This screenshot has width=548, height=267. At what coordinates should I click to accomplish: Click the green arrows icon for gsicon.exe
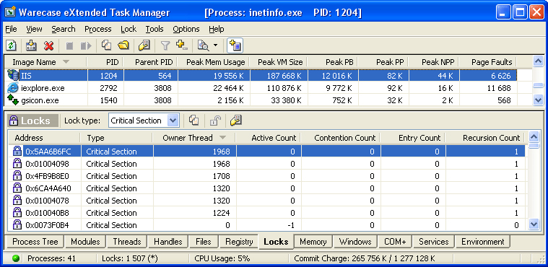click(x=12, y=100)
